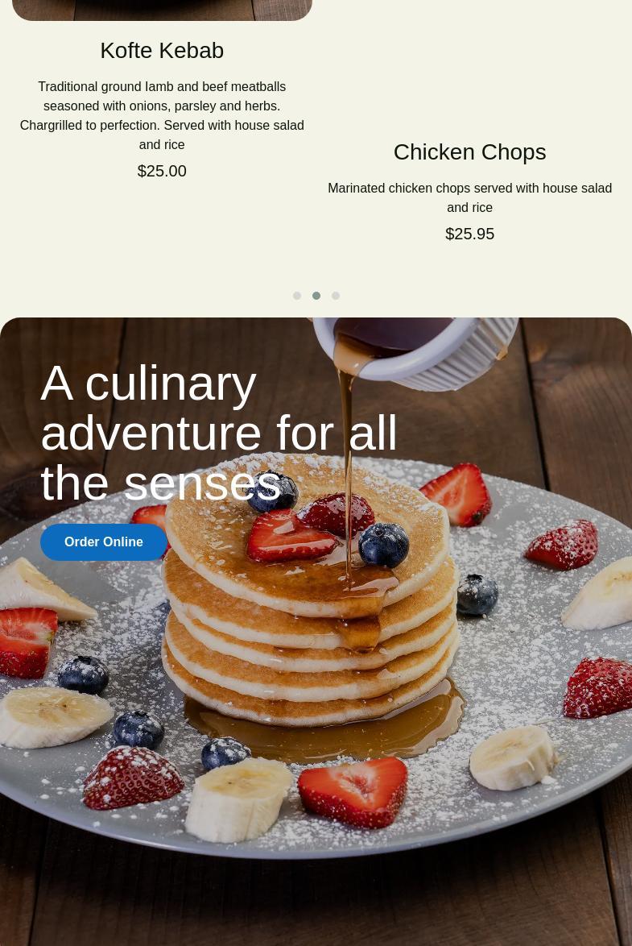
Task: Click the word 'culinary' in hero title
Action: (x=171, y=384)
